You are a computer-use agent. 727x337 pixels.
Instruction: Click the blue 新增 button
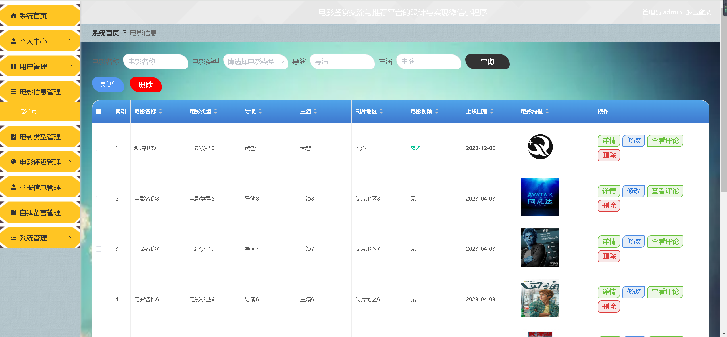tap(108, 85)
